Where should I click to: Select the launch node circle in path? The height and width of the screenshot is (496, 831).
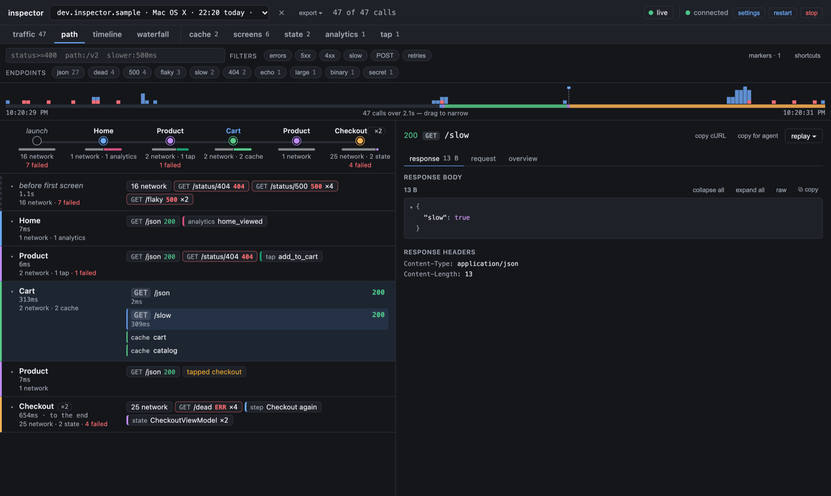pyautogui.click(x=37, y=141)
